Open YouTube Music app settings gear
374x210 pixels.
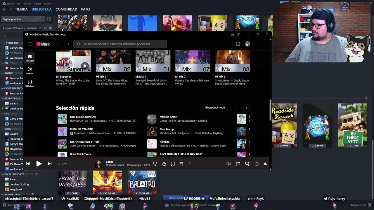pyautogui.click(x=239, y=34)
